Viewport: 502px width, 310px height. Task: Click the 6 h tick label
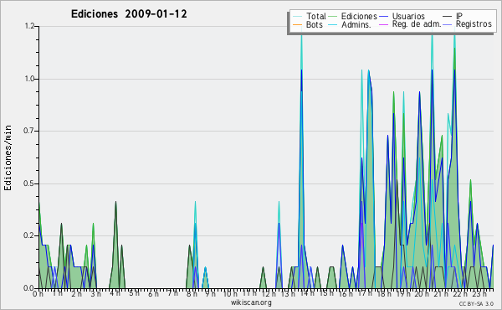[x=153, y=293]
